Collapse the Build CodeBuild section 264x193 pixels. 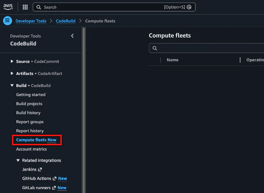pyautogui.click(x=12, y=85)
